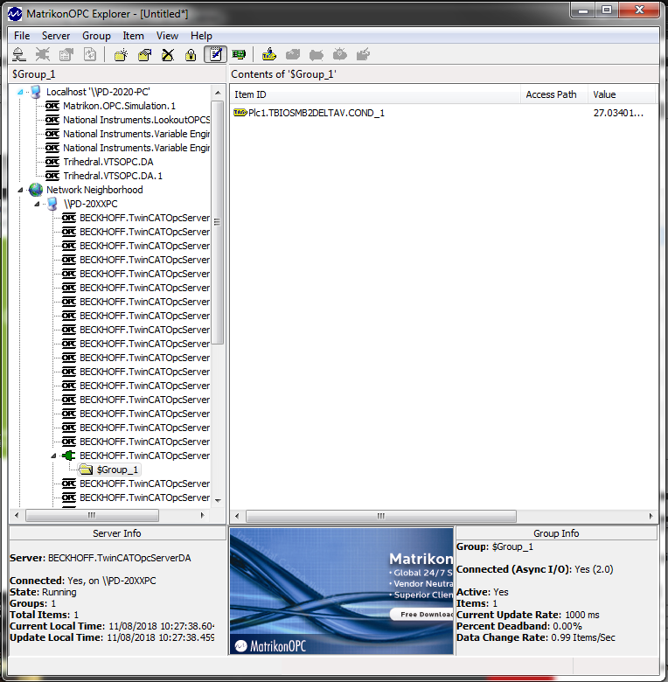668x682 pixels.
Task: Click the server tree horizontal scroll right arrow
Action: (202, 515)
